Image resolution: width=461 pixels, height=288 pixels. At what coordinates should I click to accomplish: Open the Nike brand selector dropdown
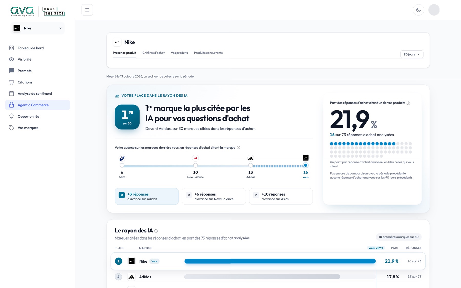coord(38,28)
